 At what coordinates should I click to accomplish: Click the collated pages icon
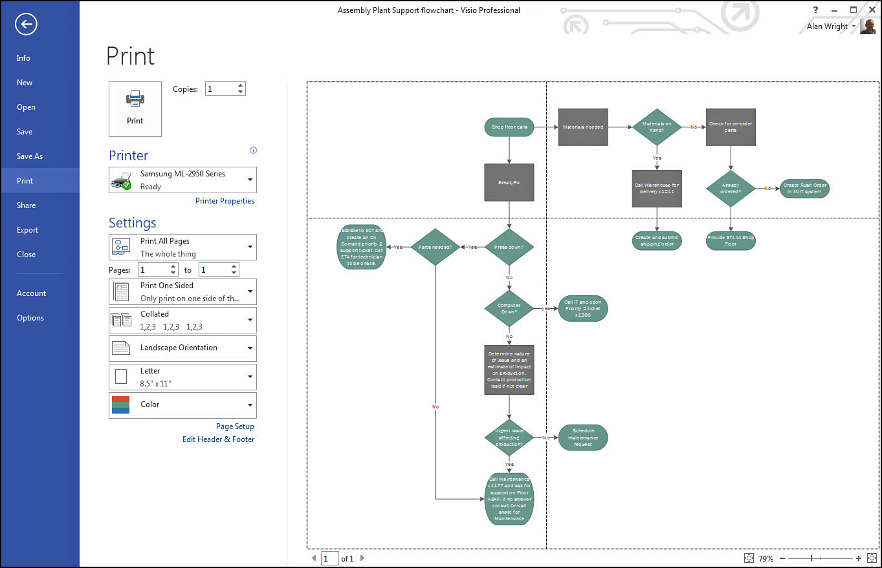pos(122,321)
